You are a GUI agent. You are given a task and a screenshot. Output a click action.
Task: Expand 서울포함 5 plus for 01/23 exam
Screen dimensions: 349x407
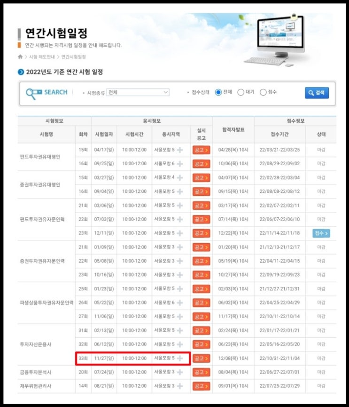click(180, 288)
